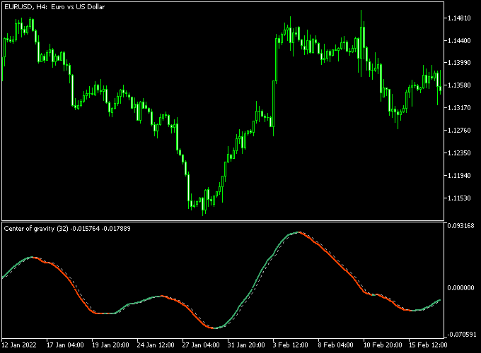This screenshot has width=481, height=353.
Task: Click price level 1.12350 on the scale
Action: [459, 152]
